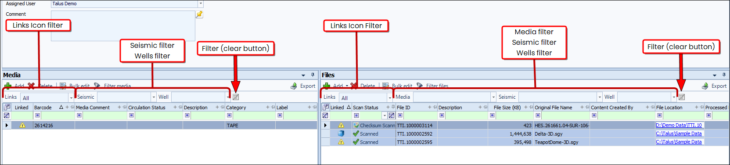The image size is (730, 165).
Task: Click Export in the Media panel
Action: [303, 86]
